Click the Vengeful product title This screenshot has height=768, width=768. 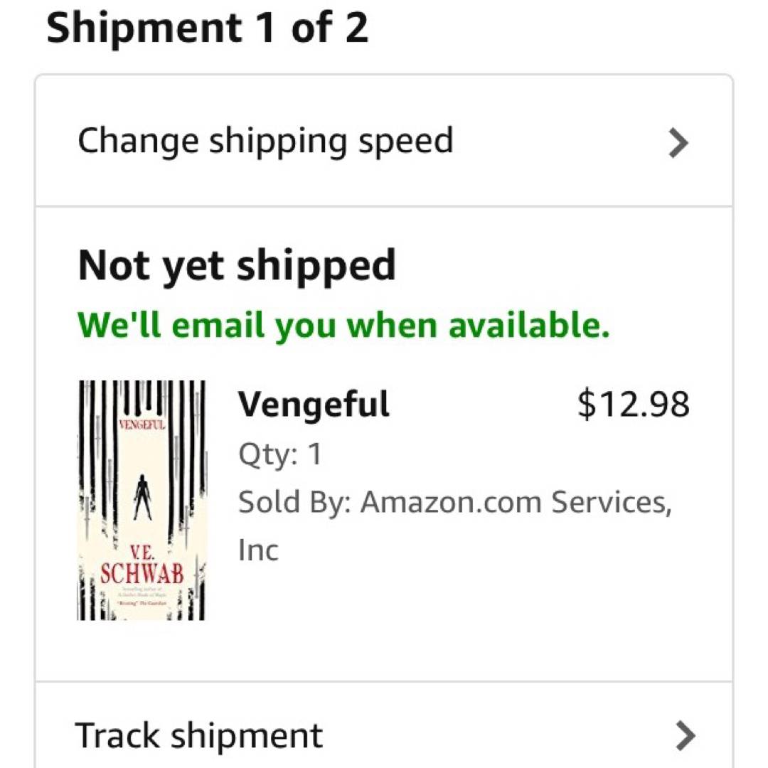point(314,405)
